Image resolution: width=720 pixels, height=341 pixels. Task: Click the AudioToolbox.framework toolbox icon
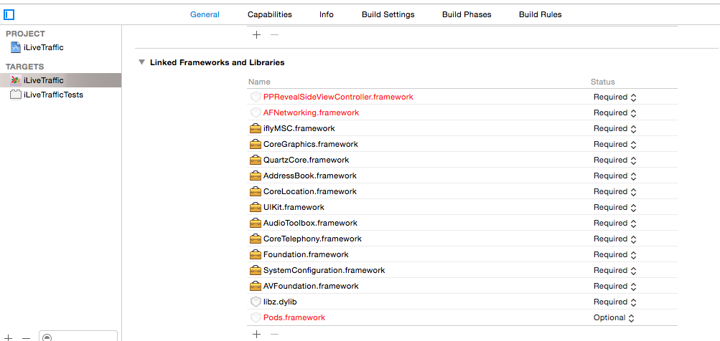[256, 224]
